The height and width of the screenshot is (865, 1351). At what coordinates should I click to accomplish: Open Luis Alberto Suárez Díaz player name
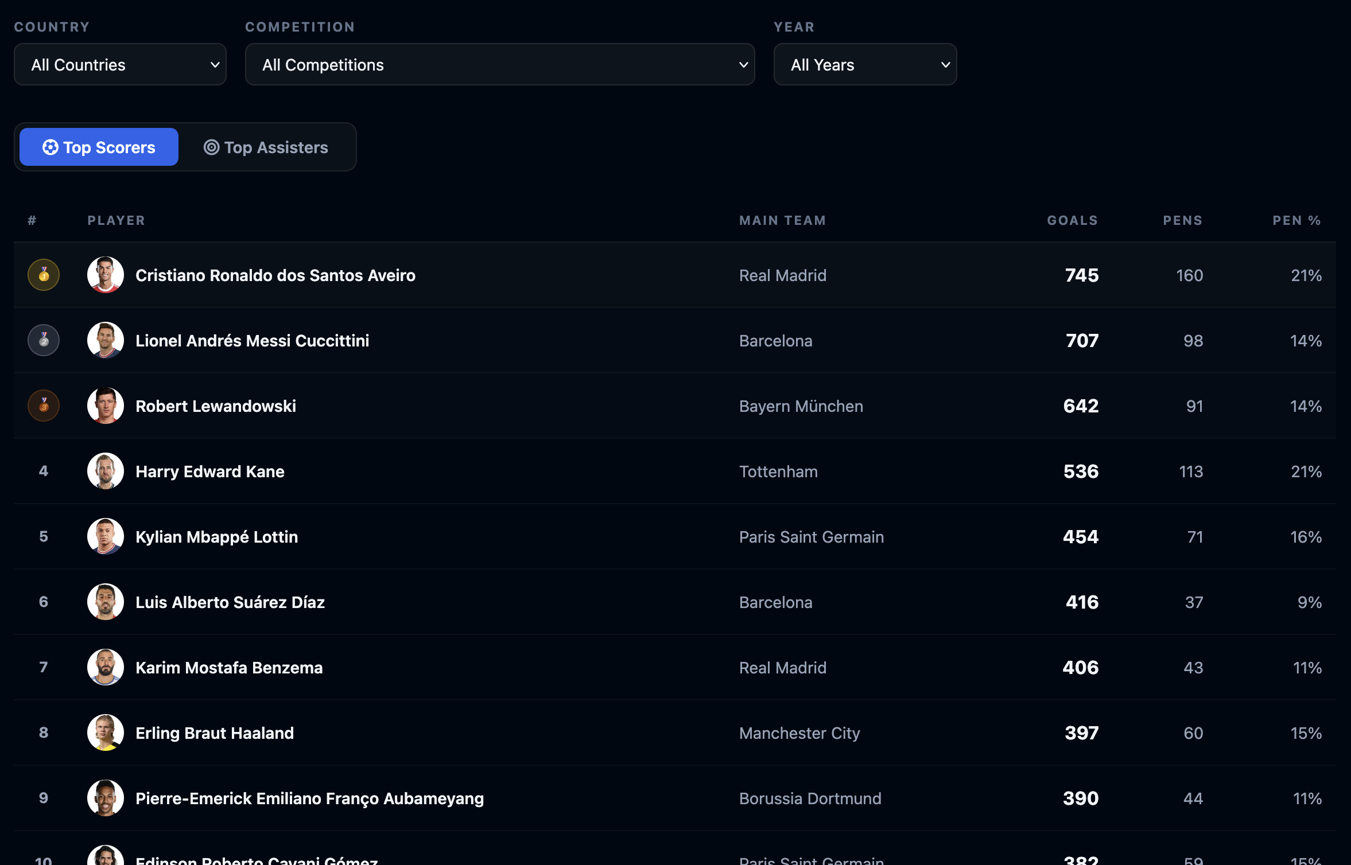230,602
